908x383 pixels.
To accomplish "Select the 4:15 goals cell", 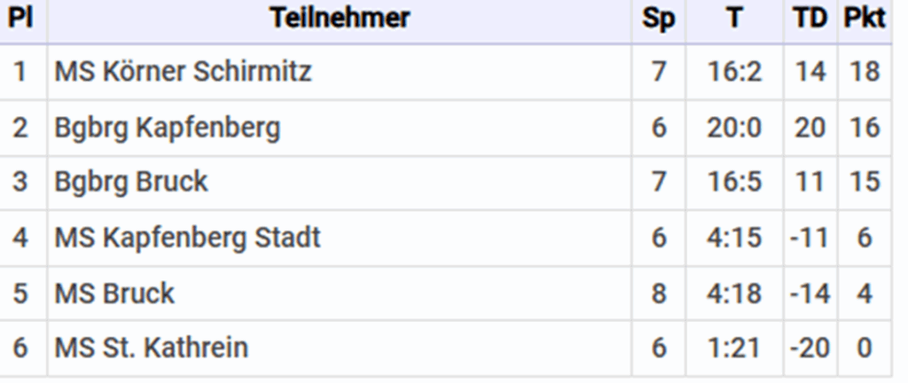I will (734, 238).
